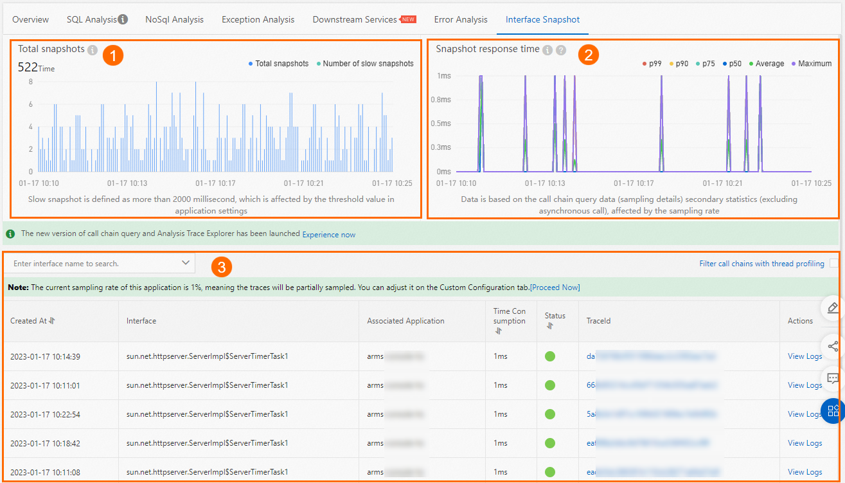Sort table by Created At column
The height and width of the screenshot is (483, 845).
click(52, 321)
